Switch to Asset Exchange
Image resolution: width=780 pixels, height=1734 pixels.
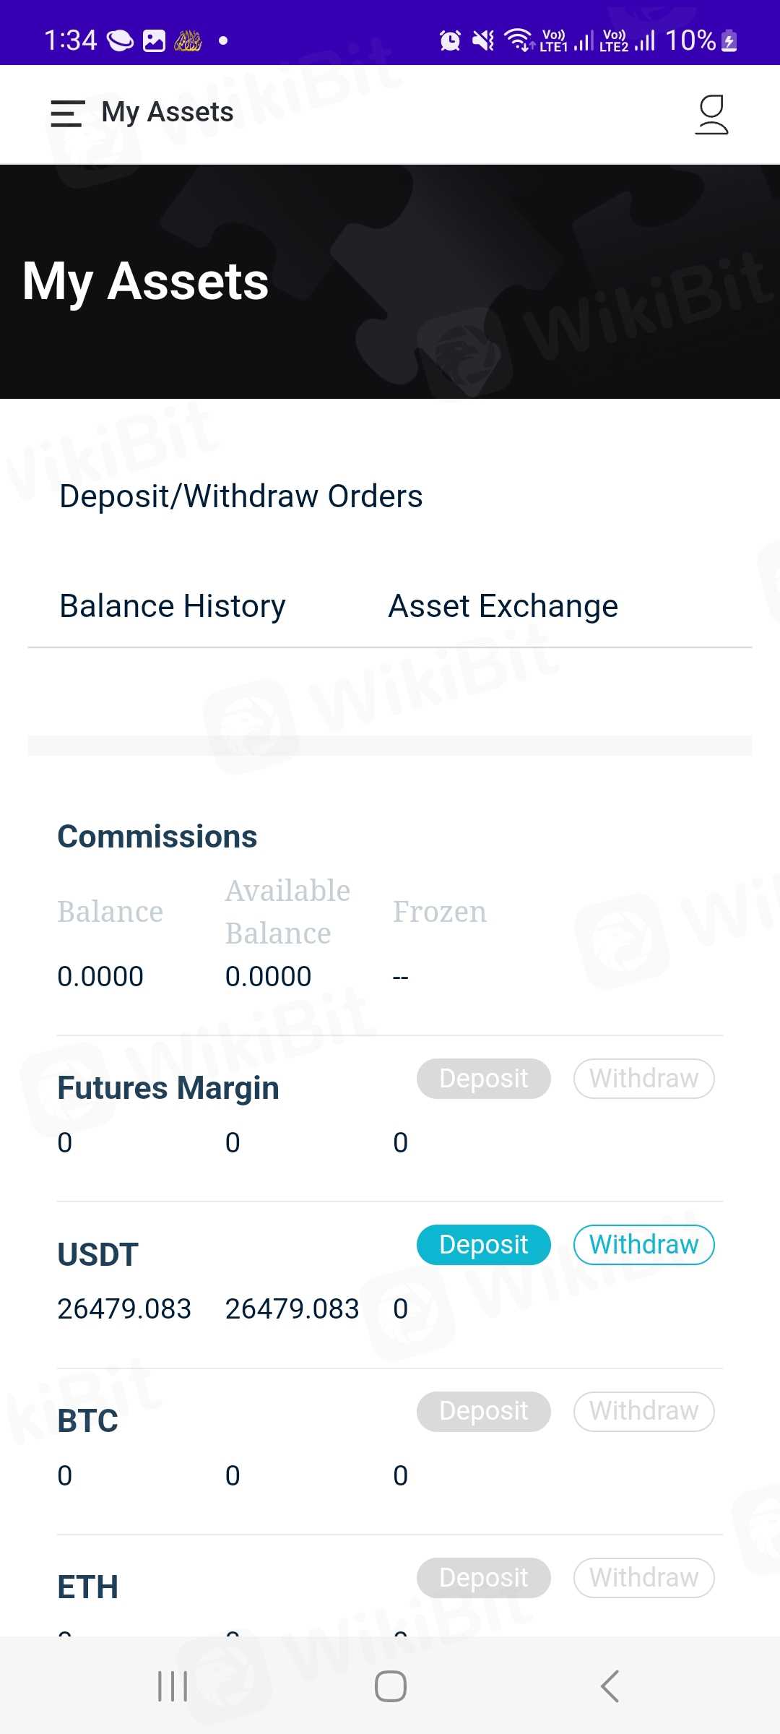(503, 606)
